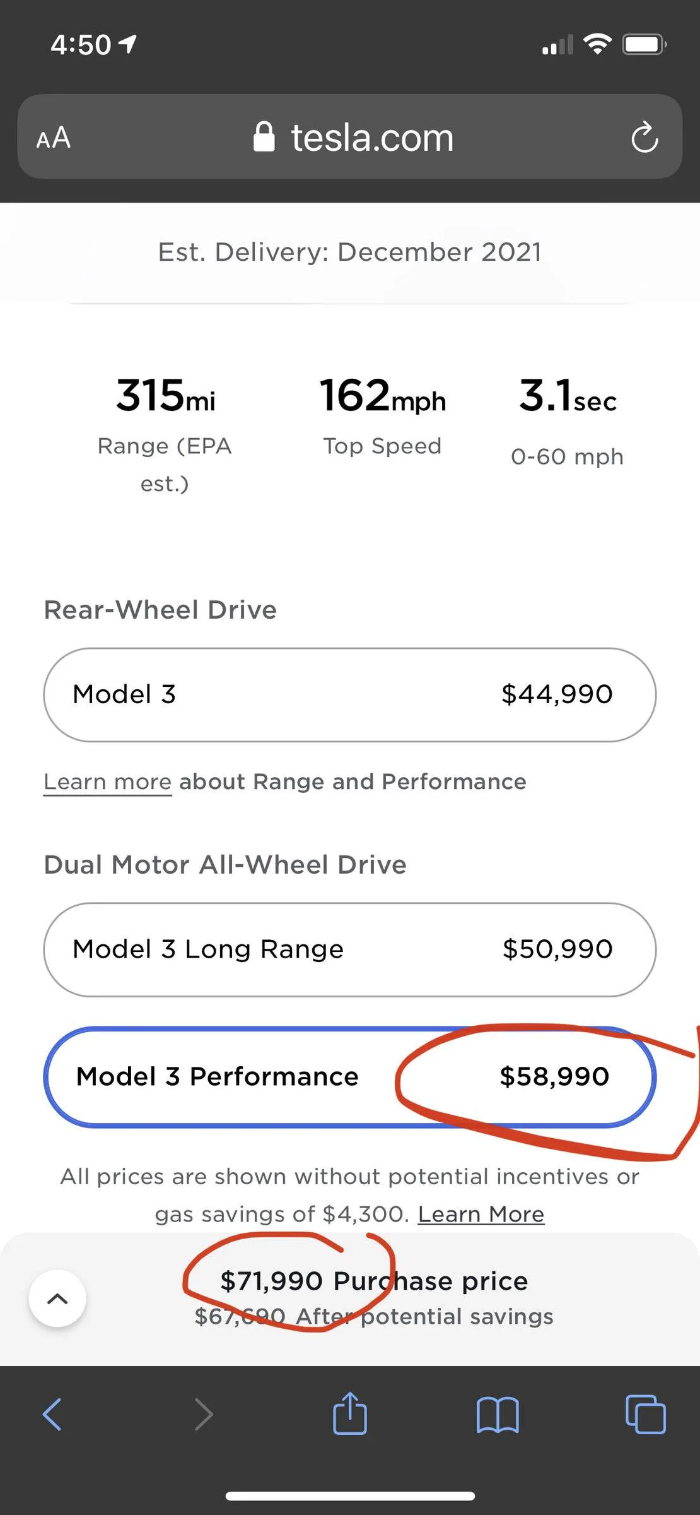Choose Model 3 Long Range trim
Viewport: 700px width, 1515px height.
350,949
